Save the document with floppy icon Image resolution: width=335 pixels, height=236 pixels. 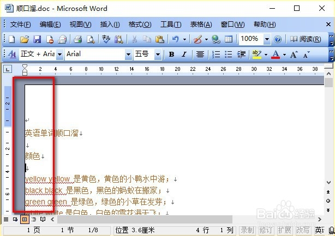37,39
